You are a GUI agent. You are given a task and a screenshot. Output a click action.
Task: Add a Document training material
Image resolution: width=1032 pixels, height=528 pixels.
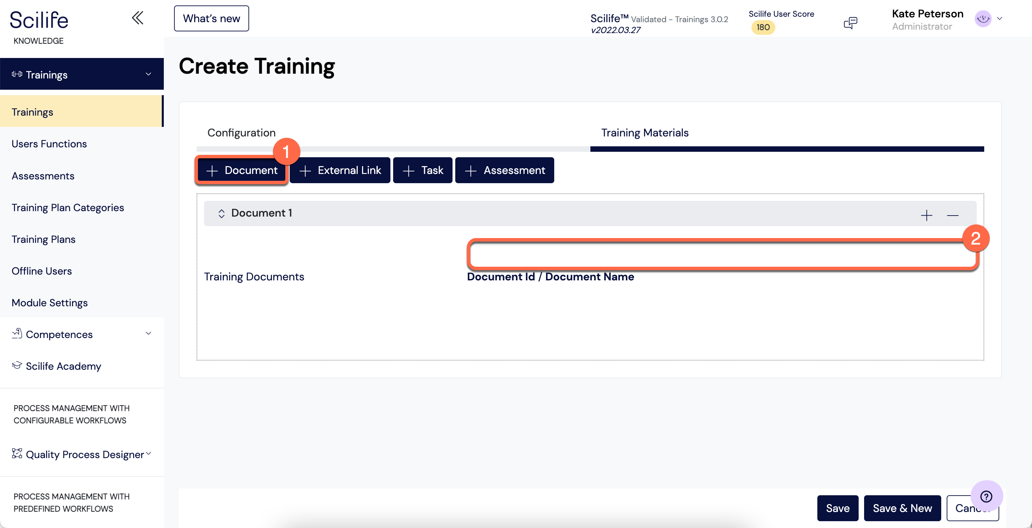(241, 171)
